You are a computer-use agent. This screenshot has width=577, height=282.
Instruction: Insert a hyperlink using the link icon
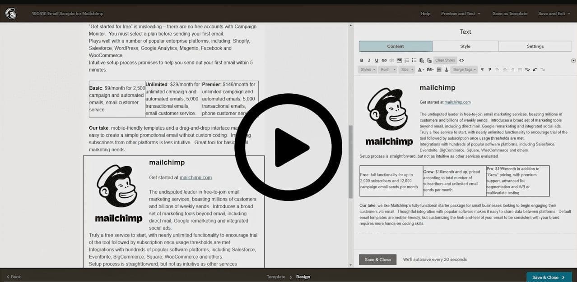384,60
